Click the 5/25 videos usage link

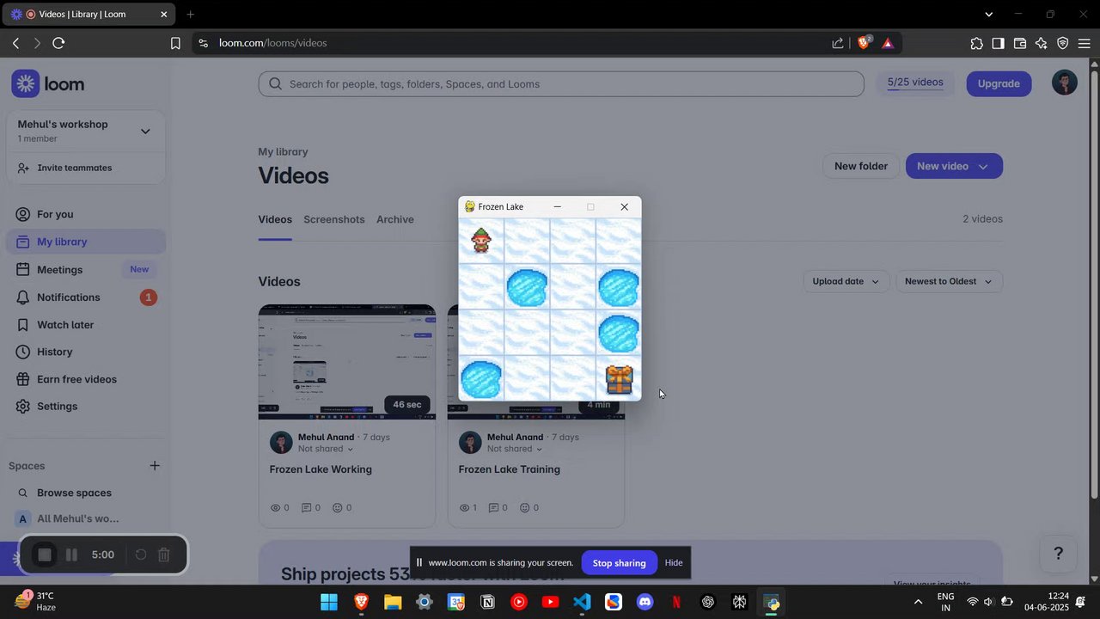coord(915,83)
